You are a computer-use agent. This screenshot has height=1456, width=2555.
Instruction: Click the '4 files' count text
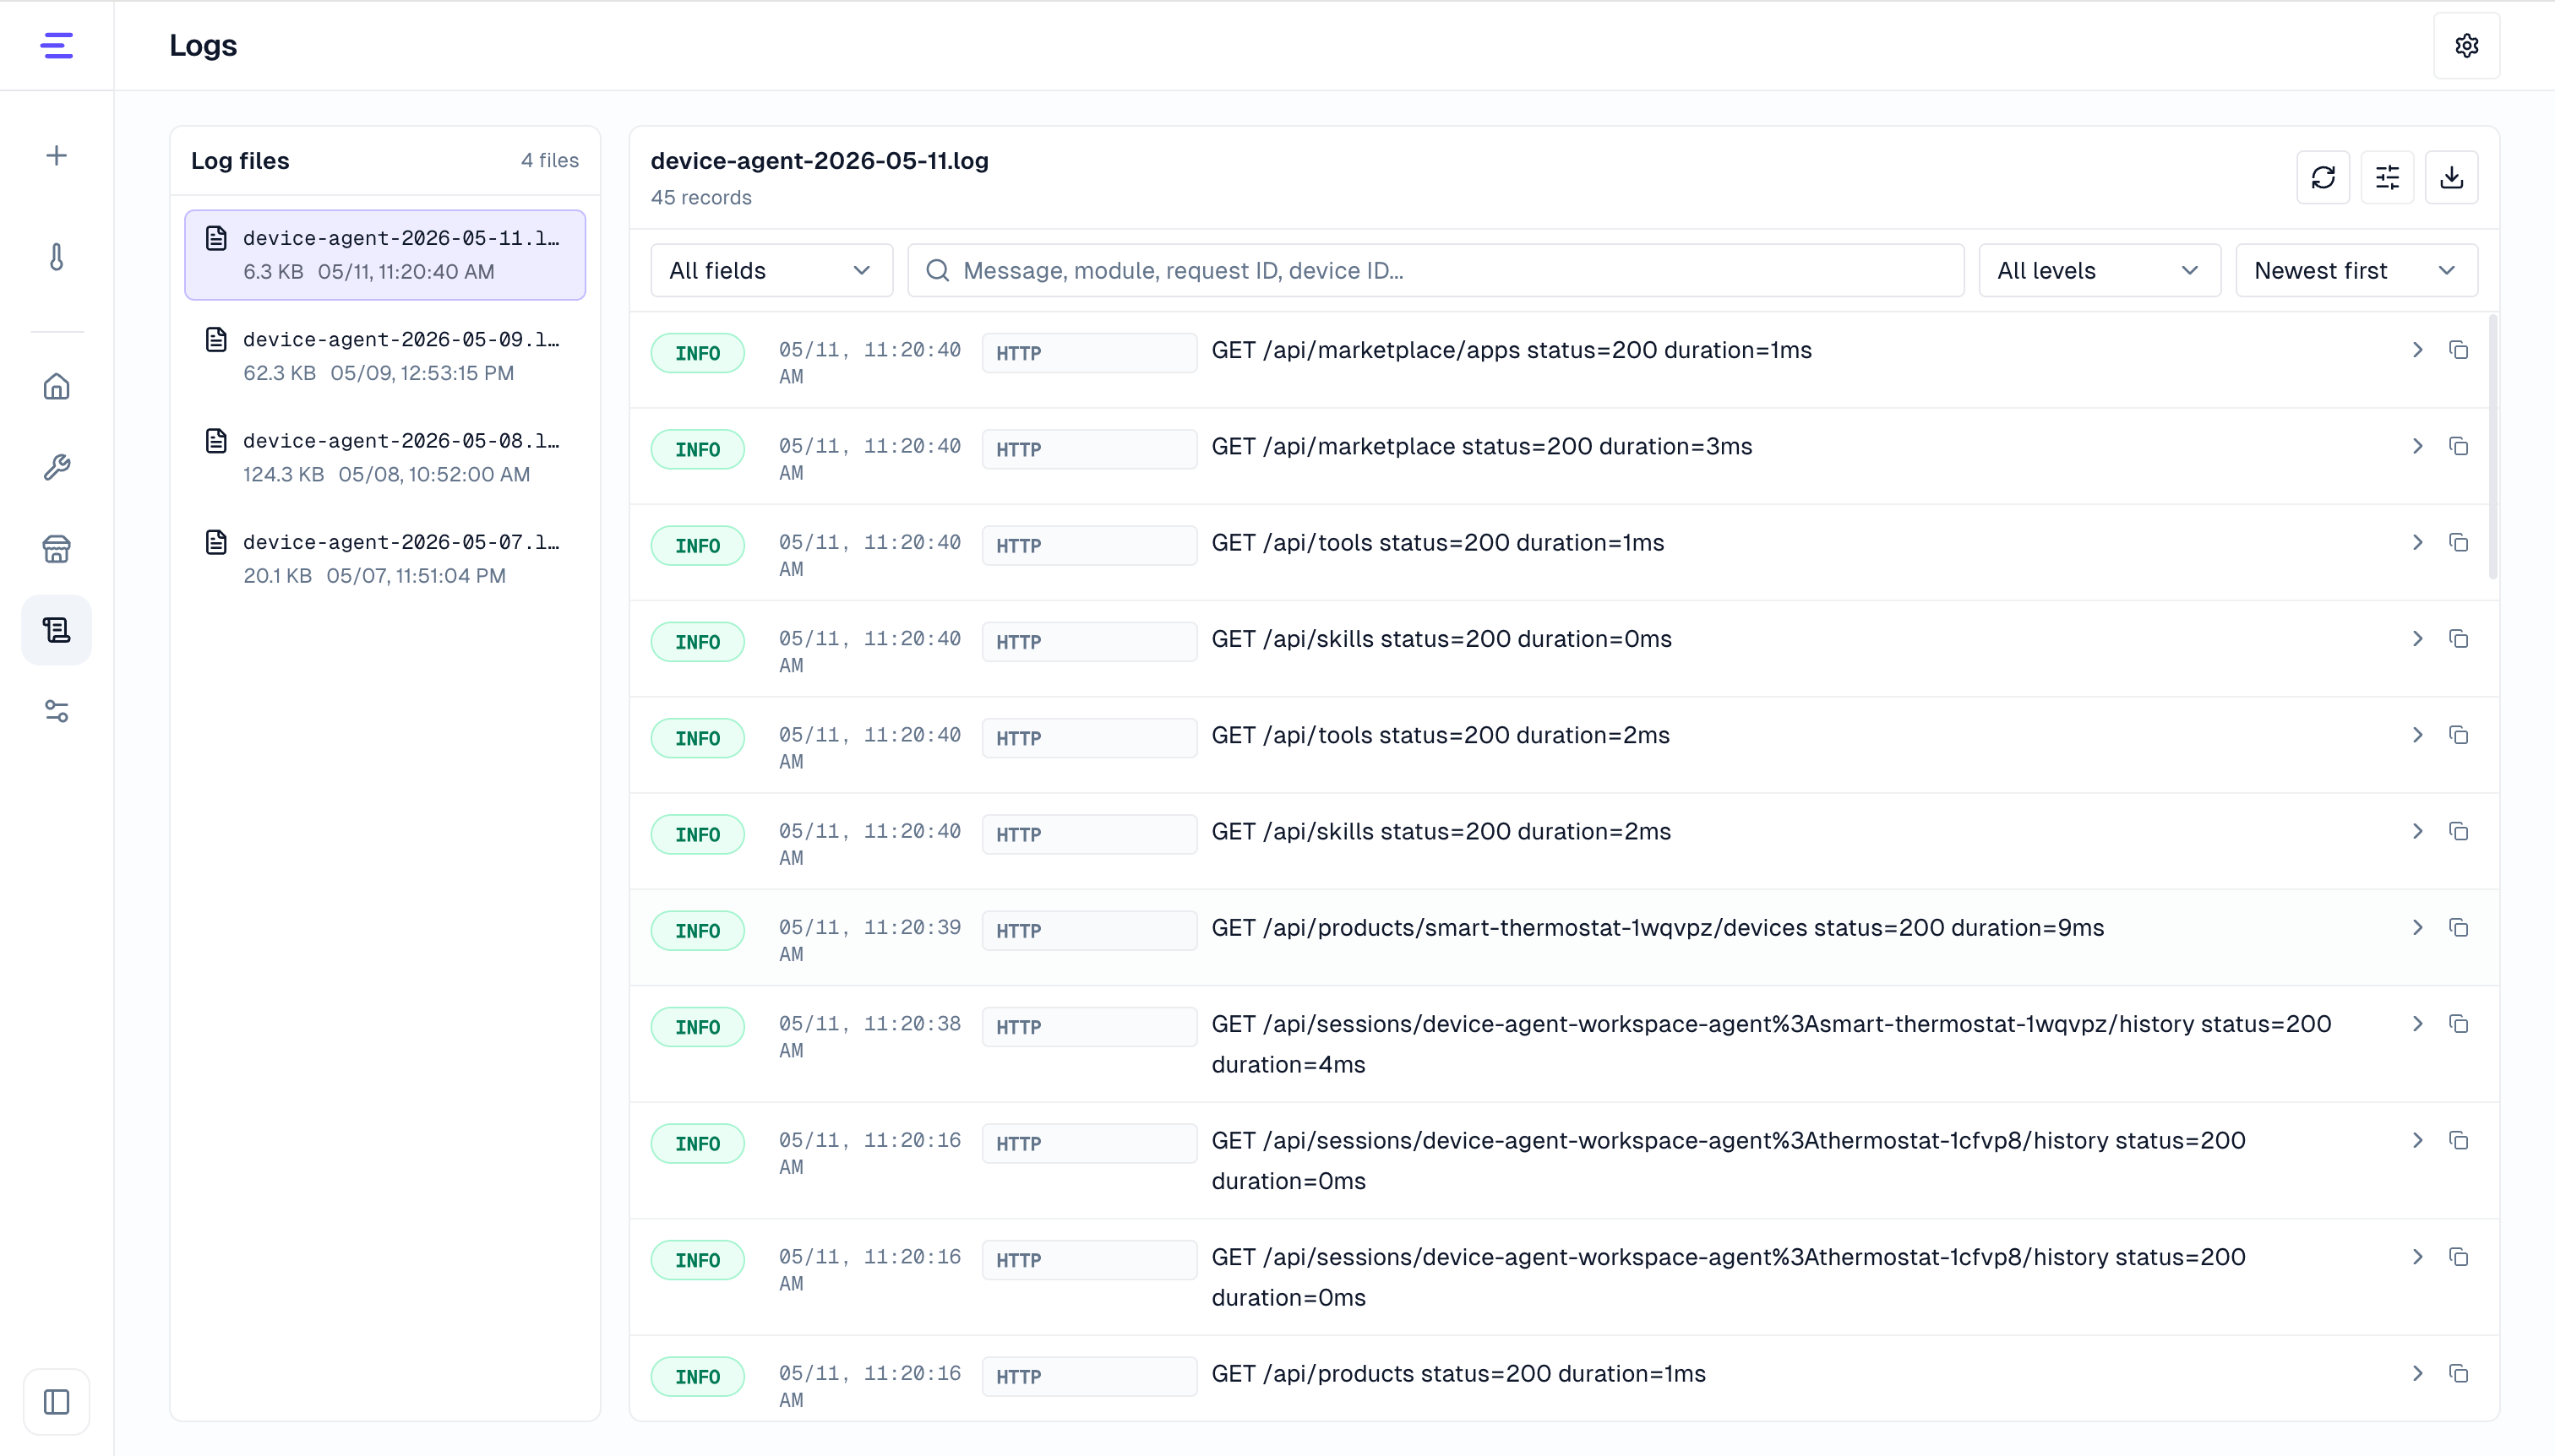coord(549,160)
